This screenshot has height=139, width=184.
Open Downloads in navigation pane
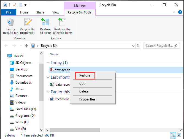[x=21, y=83]
